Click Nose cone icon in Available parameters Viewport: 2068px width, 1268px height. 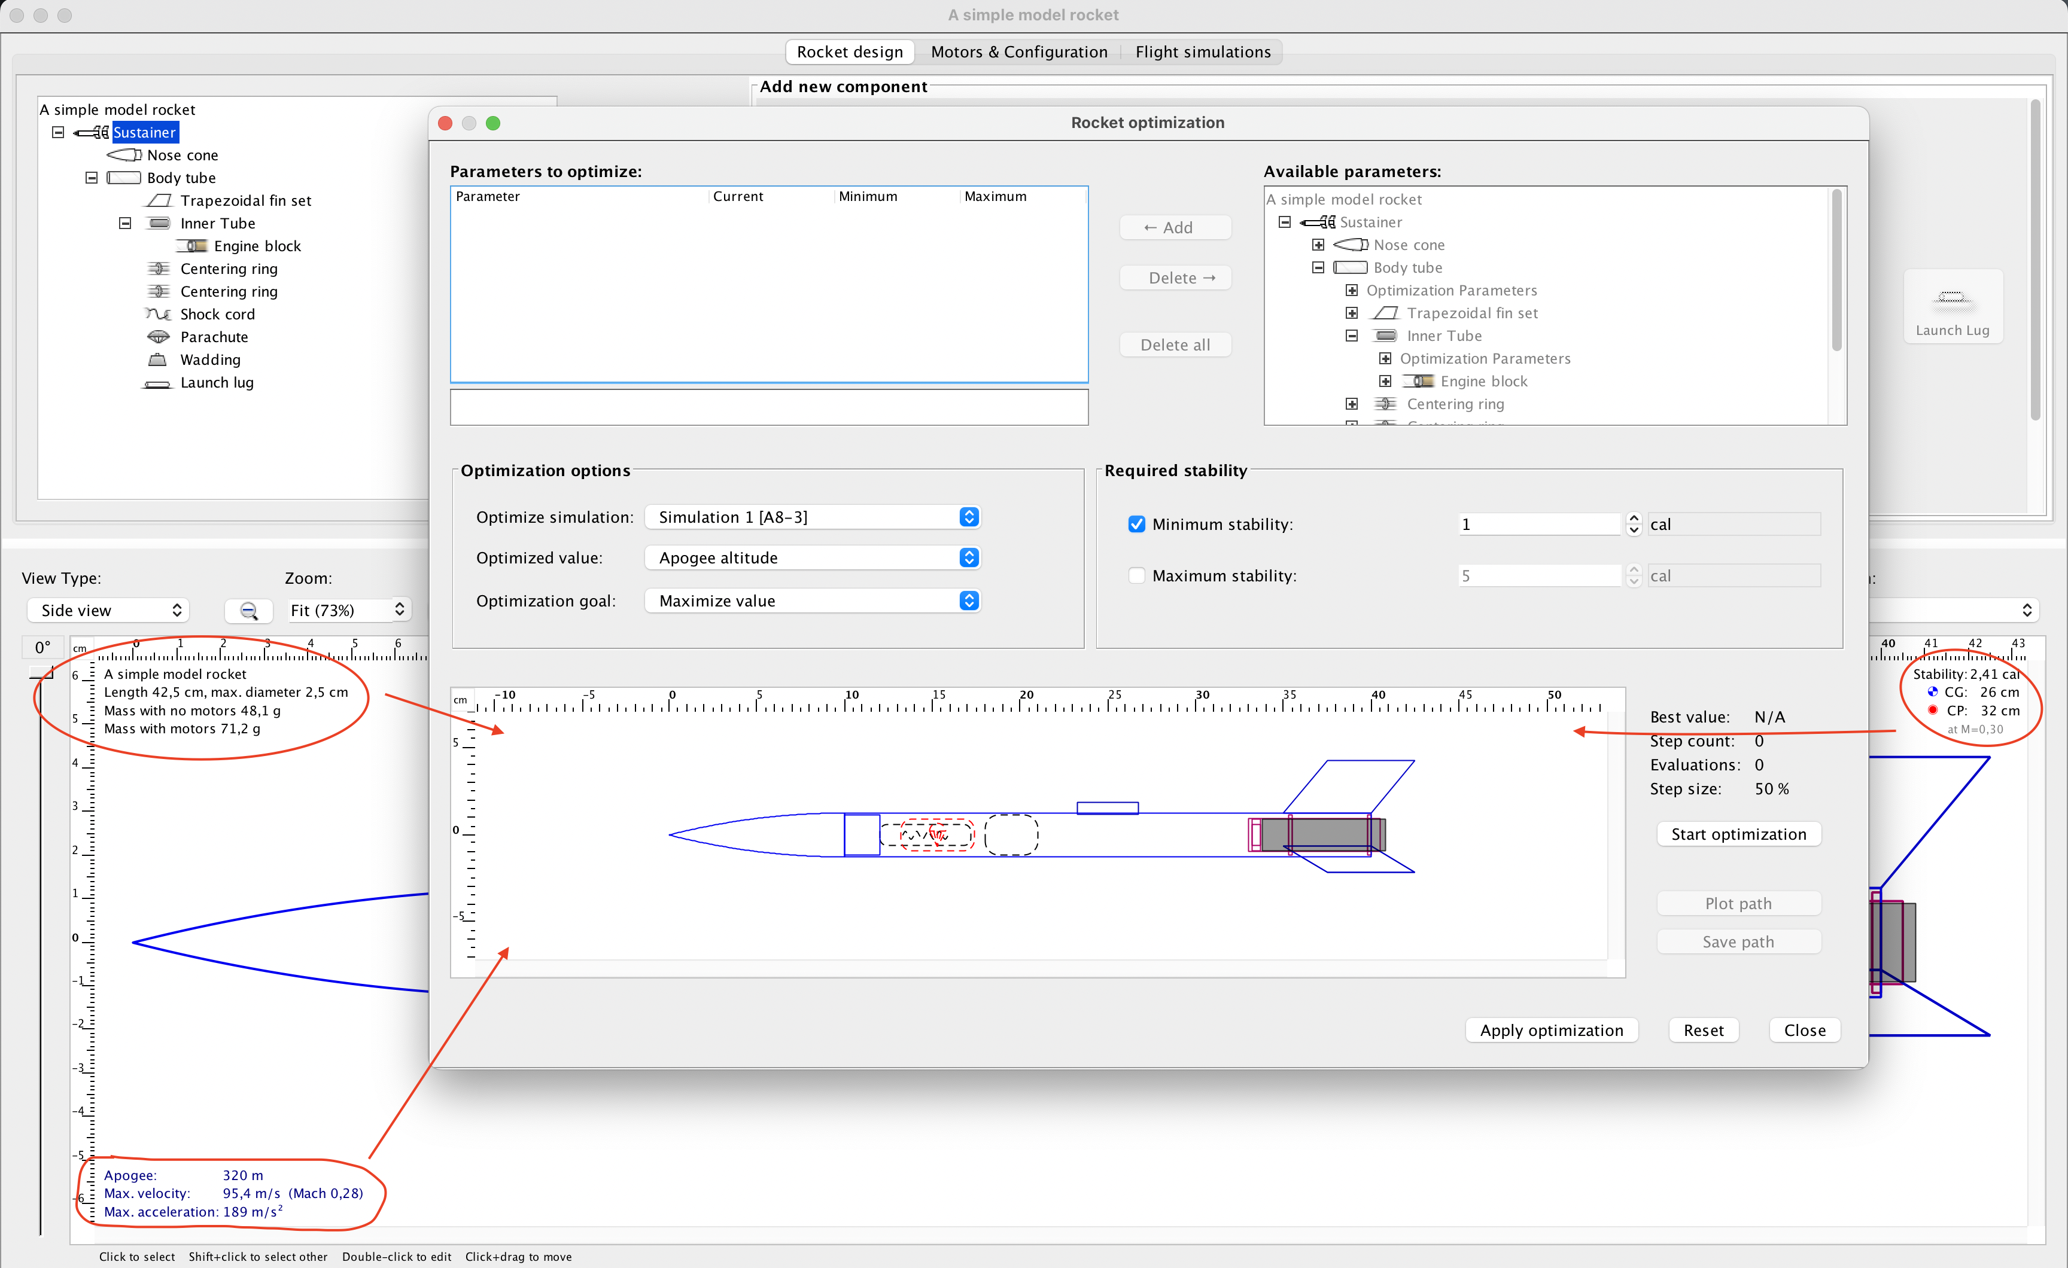(x=1351, y=245)
